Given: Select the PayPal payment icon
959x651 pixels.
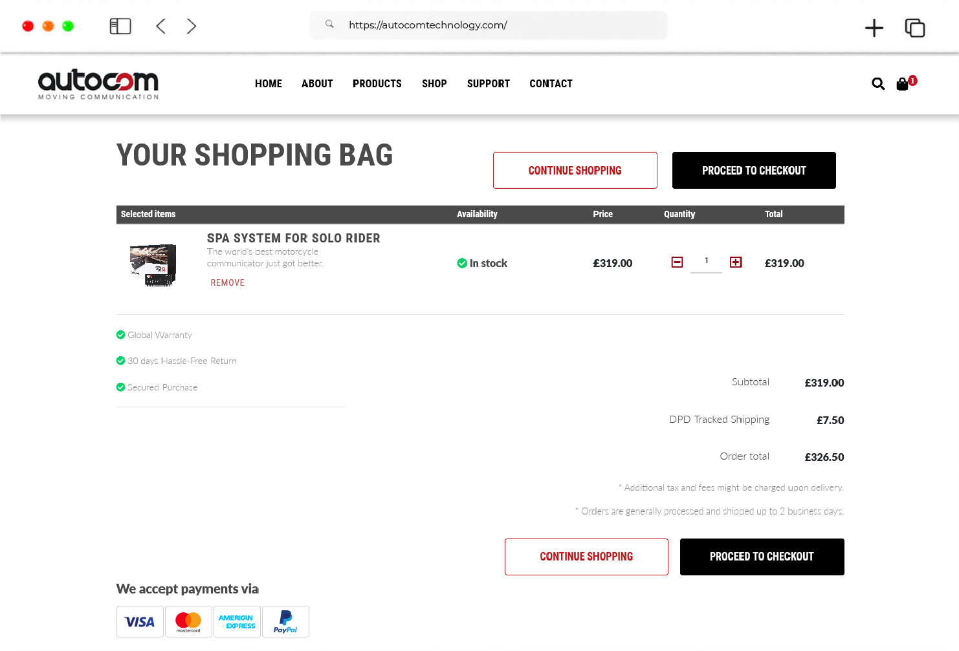Looking at the screenshot, I should point(285,622).
